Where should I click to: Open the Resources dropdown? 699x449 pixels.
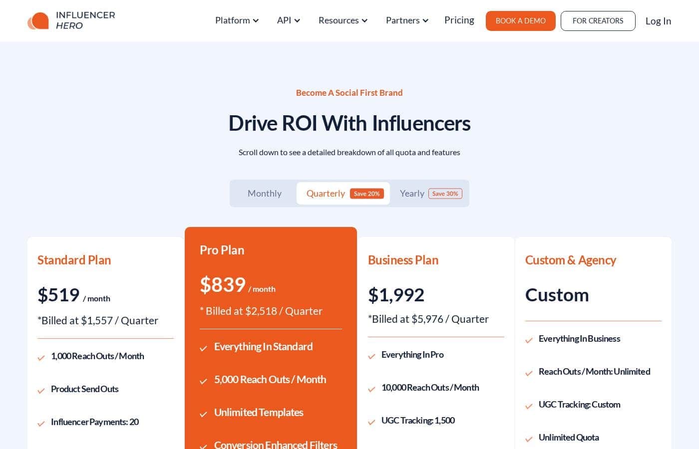(x=343, y=20)
